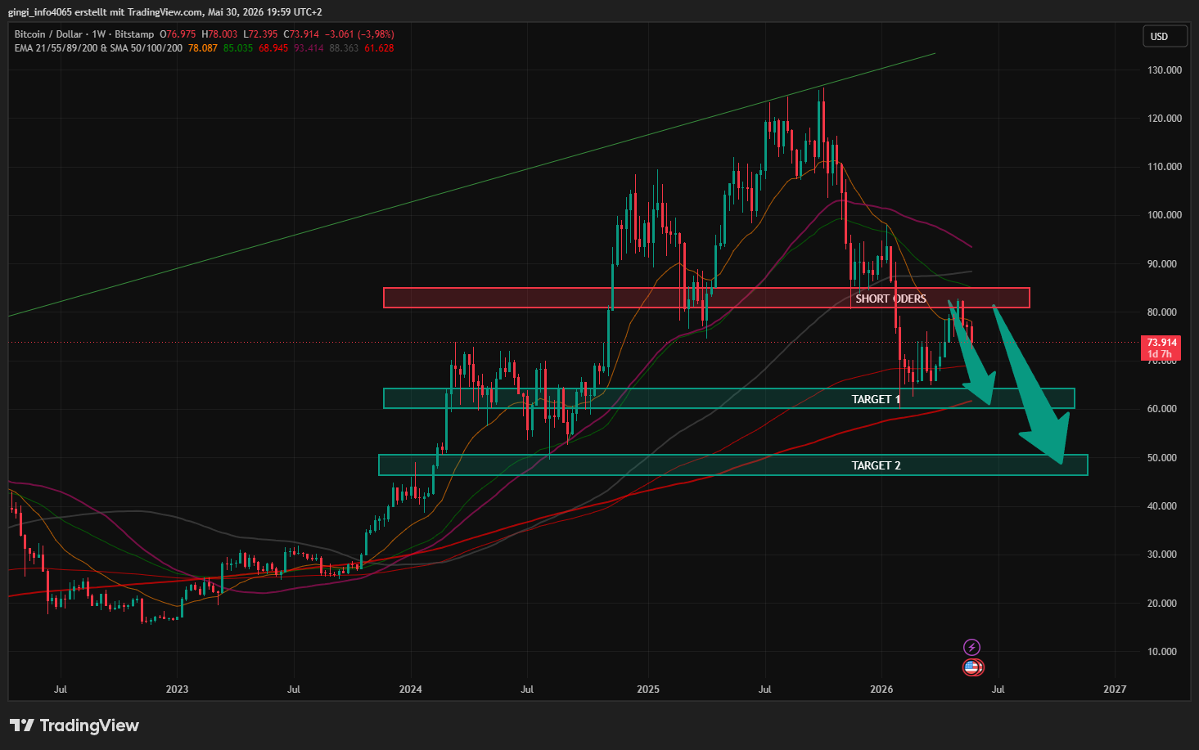
Task: Click the 2026 label on time axis
Action: click(881, 689)
